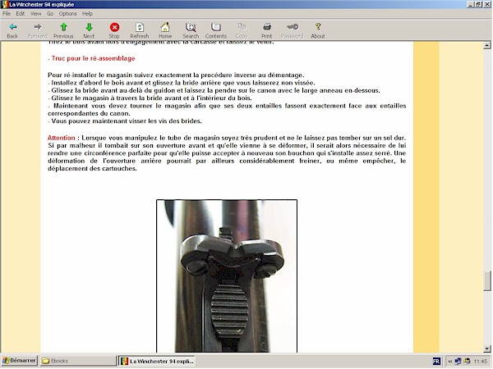Go back using the Back arrow

tap(12, 30)
